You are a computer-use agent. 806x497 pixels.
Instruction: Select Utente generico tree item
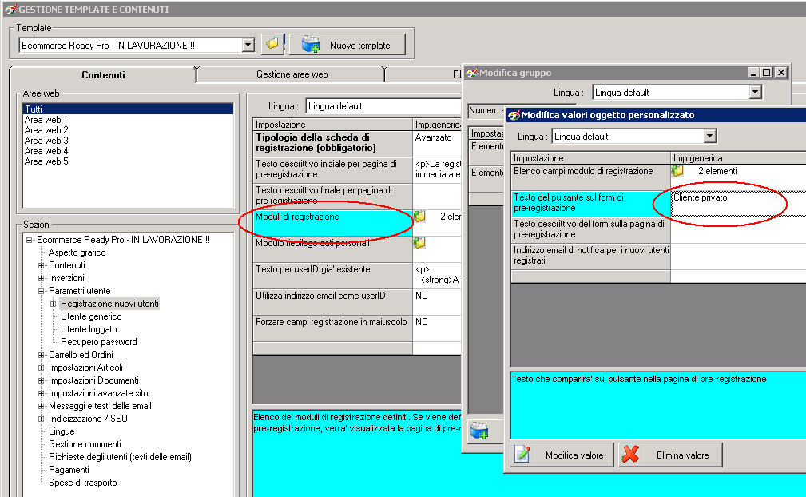91,316
